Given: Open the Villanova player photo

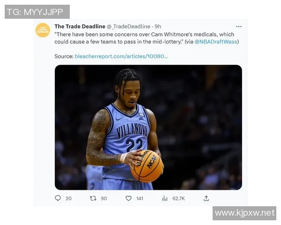Looking at the screenshot, I should 148,127.
